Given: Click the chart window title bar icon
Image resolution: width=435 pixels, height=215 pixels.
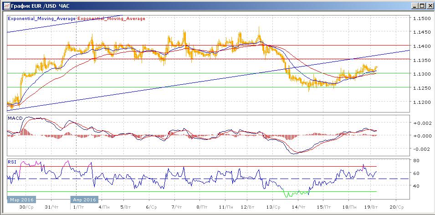Looking at the screenshot, I should 7,5.
